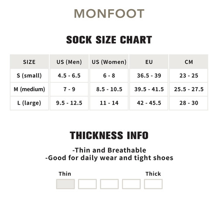This screenshot has height=198, width=218.
Task: Click the 42 - 45.5 EU size cell
Action: pyautogui.click(x=149, y=103)
